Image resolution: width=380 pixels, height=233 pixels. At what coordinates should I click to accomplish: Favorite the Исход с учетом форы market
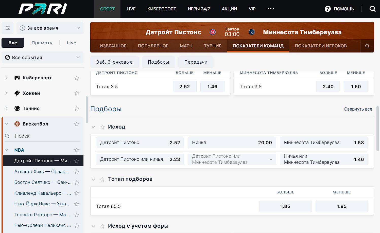tap(102, 226)
